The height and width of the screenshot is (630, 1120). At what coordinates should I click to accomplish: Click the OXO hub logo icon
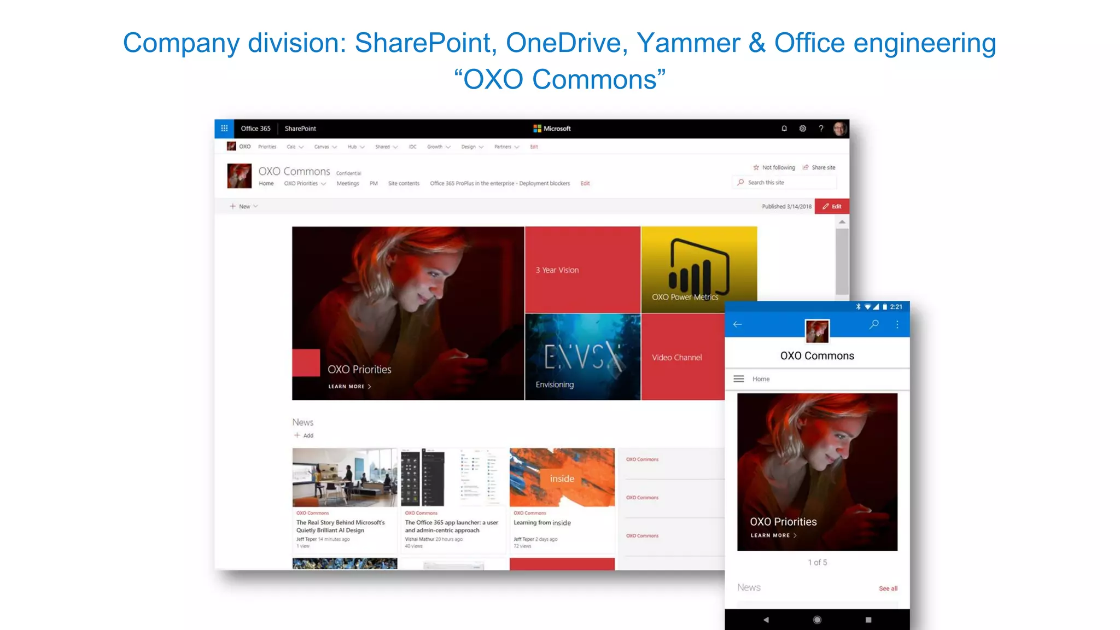(x=231, y=147)
